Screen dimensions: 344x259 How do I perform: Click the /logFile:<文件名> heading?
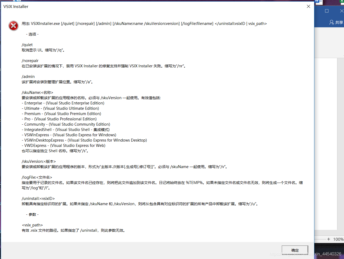pos(37,177)
